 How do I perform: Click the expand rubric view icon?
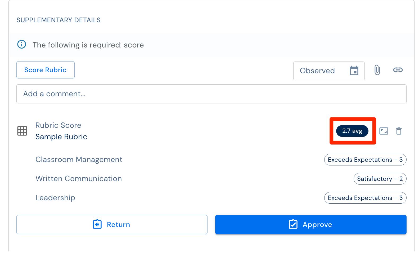pos(384,131)
